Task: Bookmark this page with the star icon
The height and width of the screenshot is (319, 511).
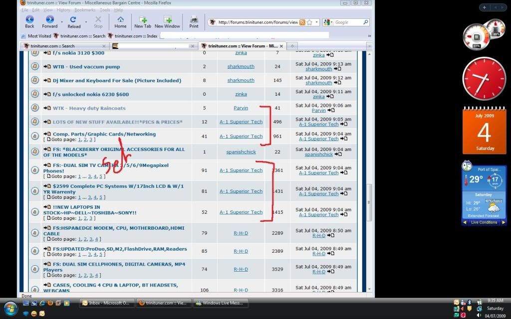Action: 309,22
